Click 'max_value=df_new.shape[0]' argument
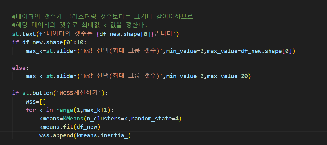Screen dimensions: 327x145 click(x=249, y=51)
